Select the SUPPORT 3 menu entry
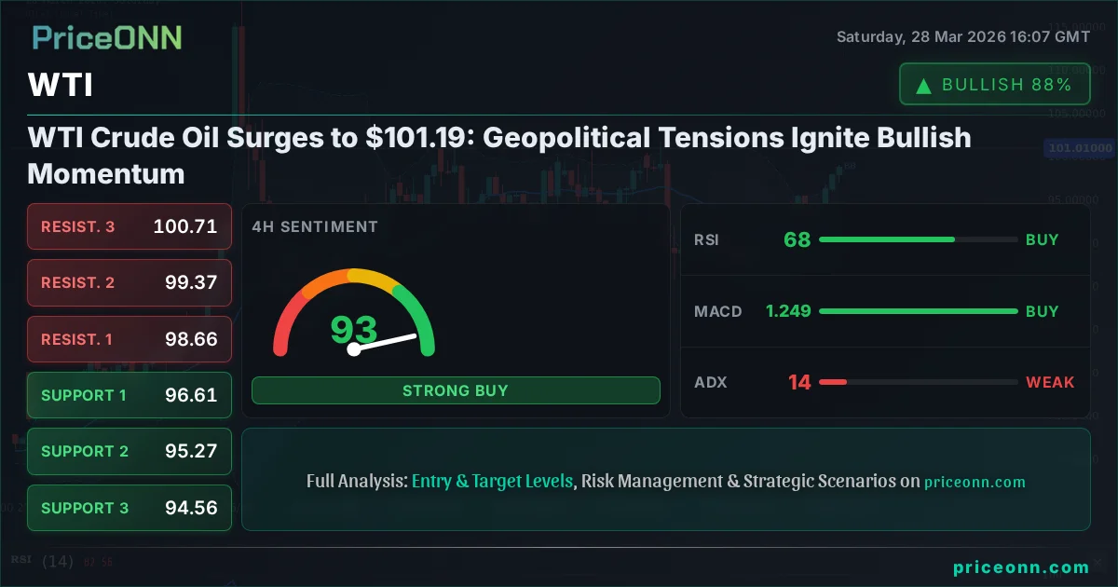Screen dimensions: 1118x587 pos(129,508)
